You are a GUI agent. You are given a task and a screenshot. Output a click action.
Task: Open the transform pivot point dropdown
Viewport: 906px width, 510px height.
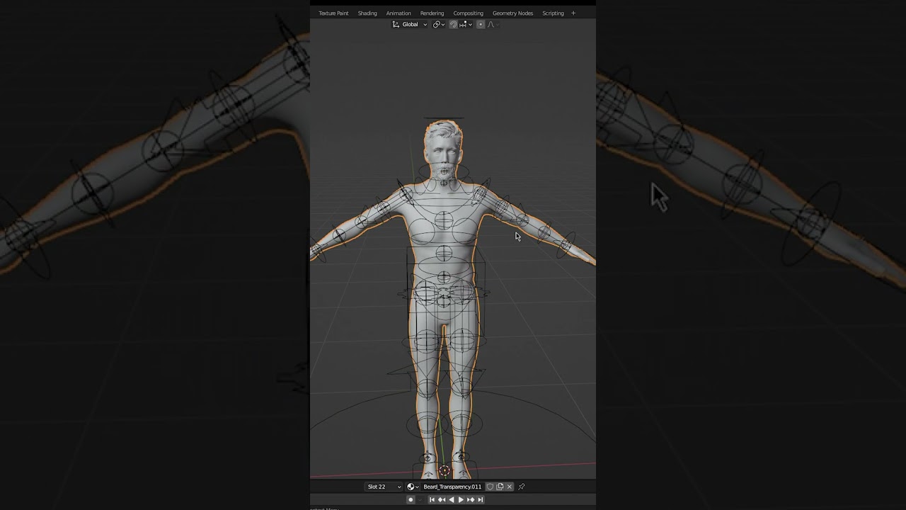click(x=438, y=24)
